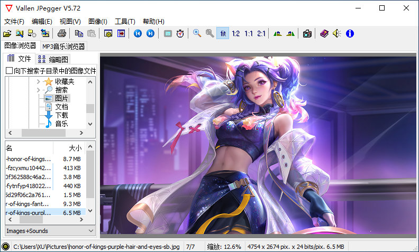
Task: Select the 音乐 folder in tree
Action: point(61,124)
